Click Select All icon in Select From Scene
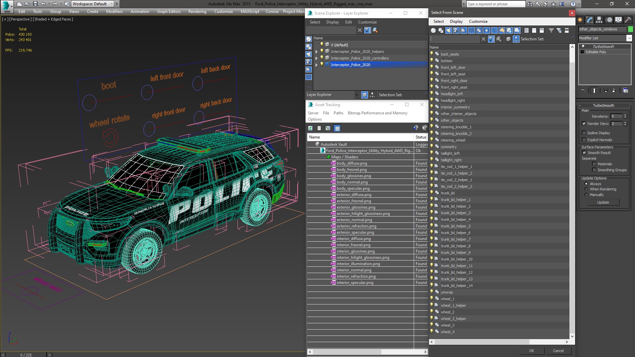Viewport: 635px width, 357px height. coord(527,30)
